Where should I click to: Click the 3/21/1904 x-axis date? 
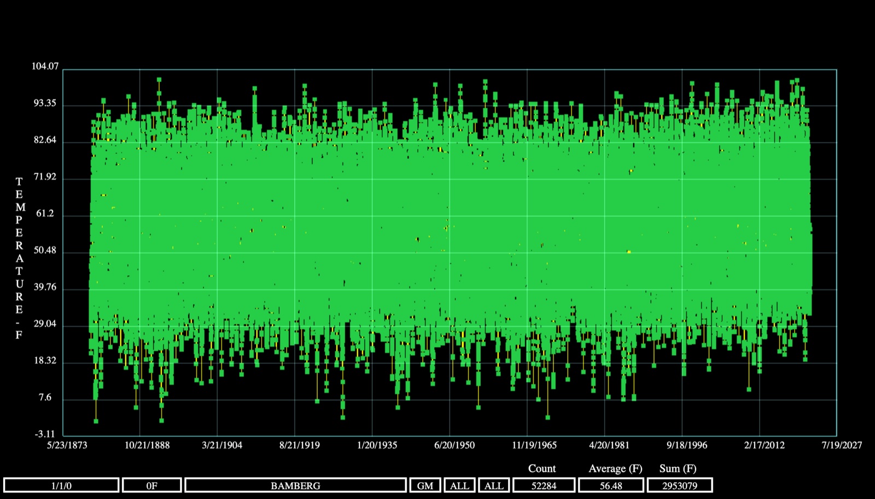coord(222,445)
